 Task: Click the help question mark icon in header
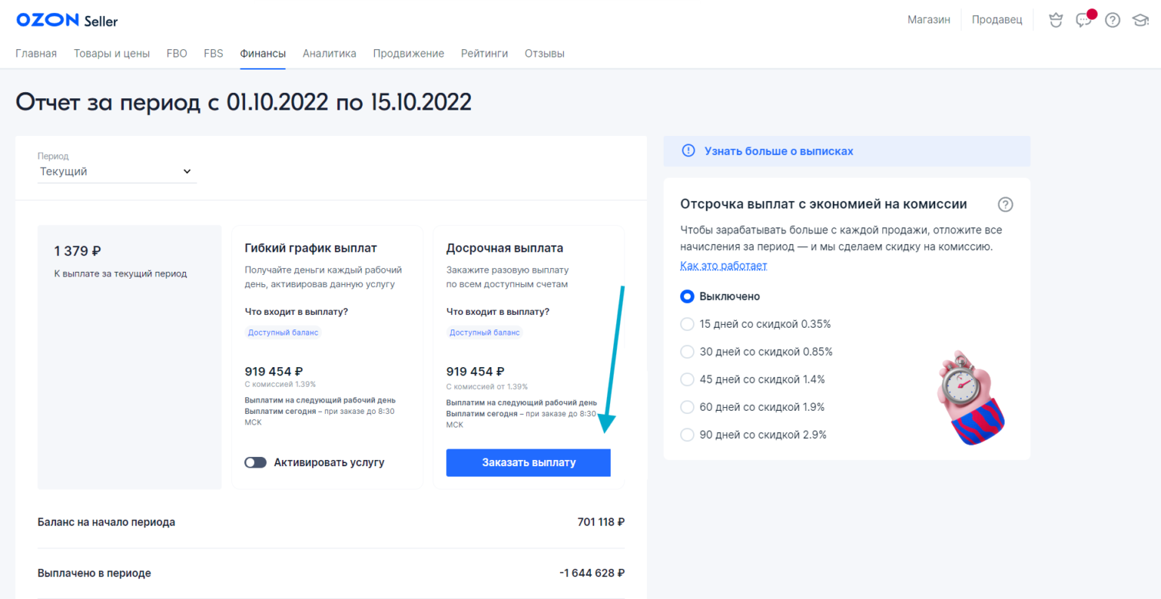click(1112, 20)
